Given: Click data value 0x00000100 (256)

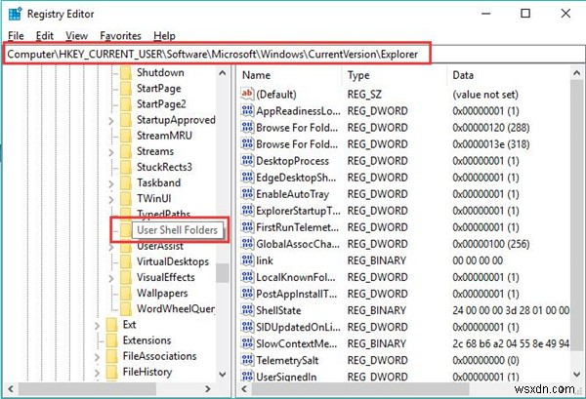Looking at the screenshot, I should 490,244.
